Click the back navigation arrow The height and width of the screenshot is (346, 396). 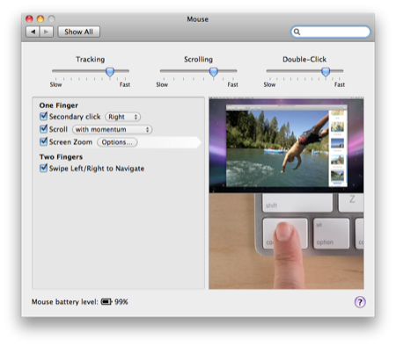click(33, 32)
